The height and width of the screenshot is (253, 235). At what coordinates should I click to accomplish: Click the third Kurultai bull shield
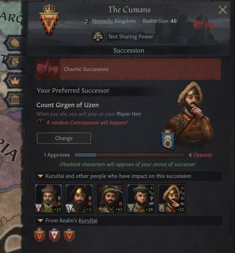tap(69, 235)
